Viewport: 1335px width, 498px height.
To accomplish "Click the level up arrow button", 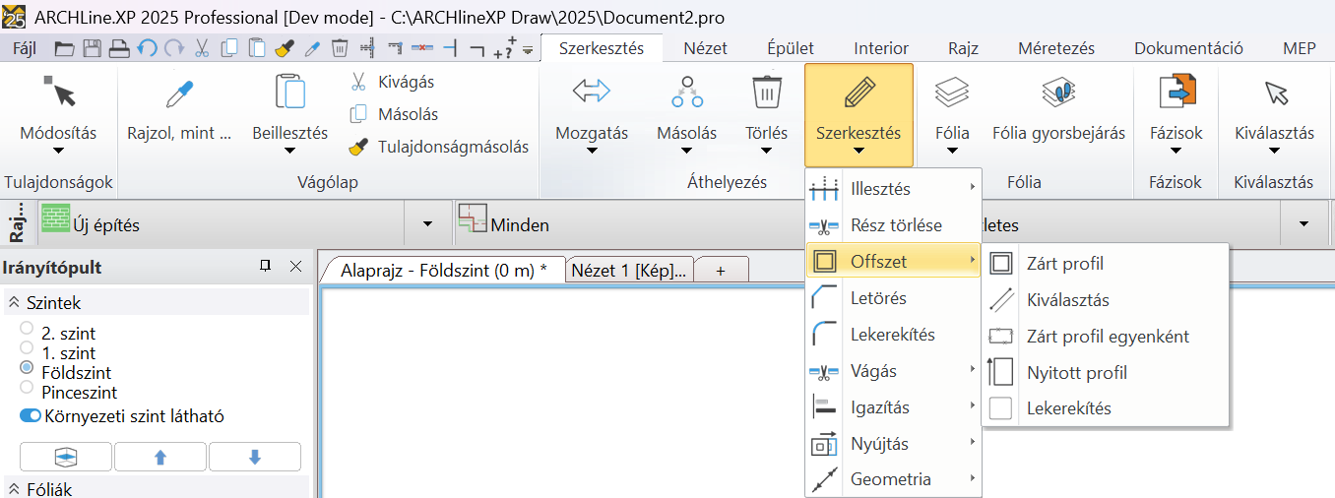I will point(160,457).
